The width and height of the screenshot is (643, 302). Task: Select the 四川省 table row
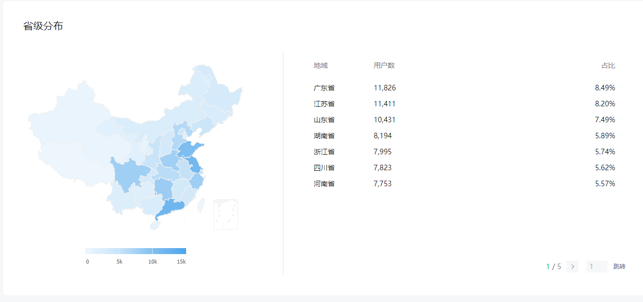point(324,168)
